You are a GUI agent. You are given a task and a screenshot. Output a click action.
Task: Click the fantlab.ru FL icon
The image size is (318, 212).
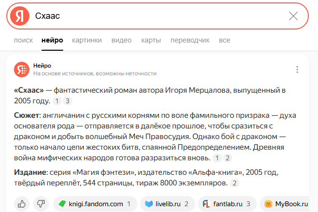click(x=206, y=204)
